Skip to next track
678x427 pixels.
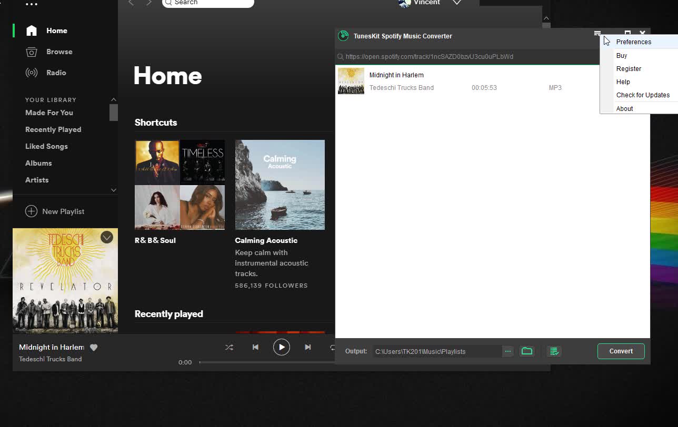308,347
